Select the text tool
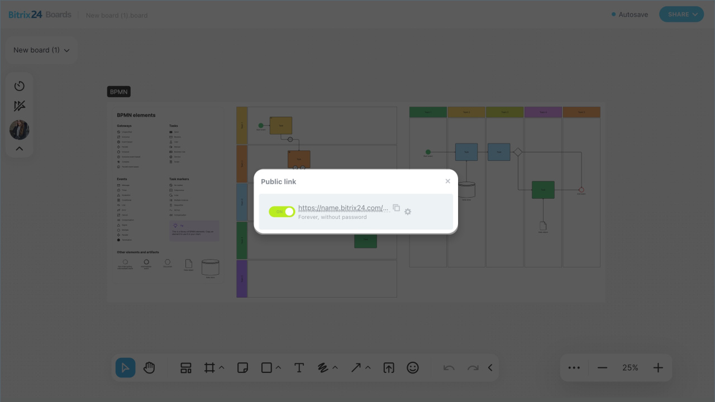 click(x=299, y=367)
